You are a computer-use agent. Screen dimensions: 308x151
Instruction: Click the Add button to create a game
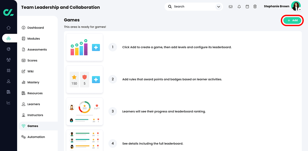(x=292, y=20)
